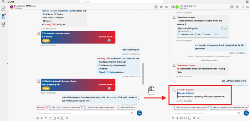Open apps grid in Recruitment channel header
250x121 pixels.
(156, 7)
